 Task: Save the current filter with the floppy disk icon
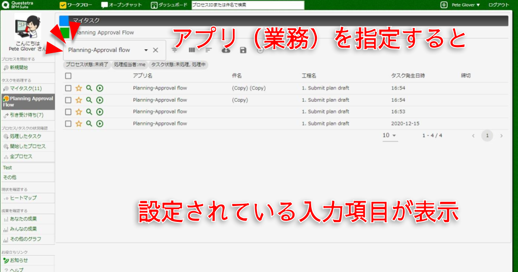(243, 50)
